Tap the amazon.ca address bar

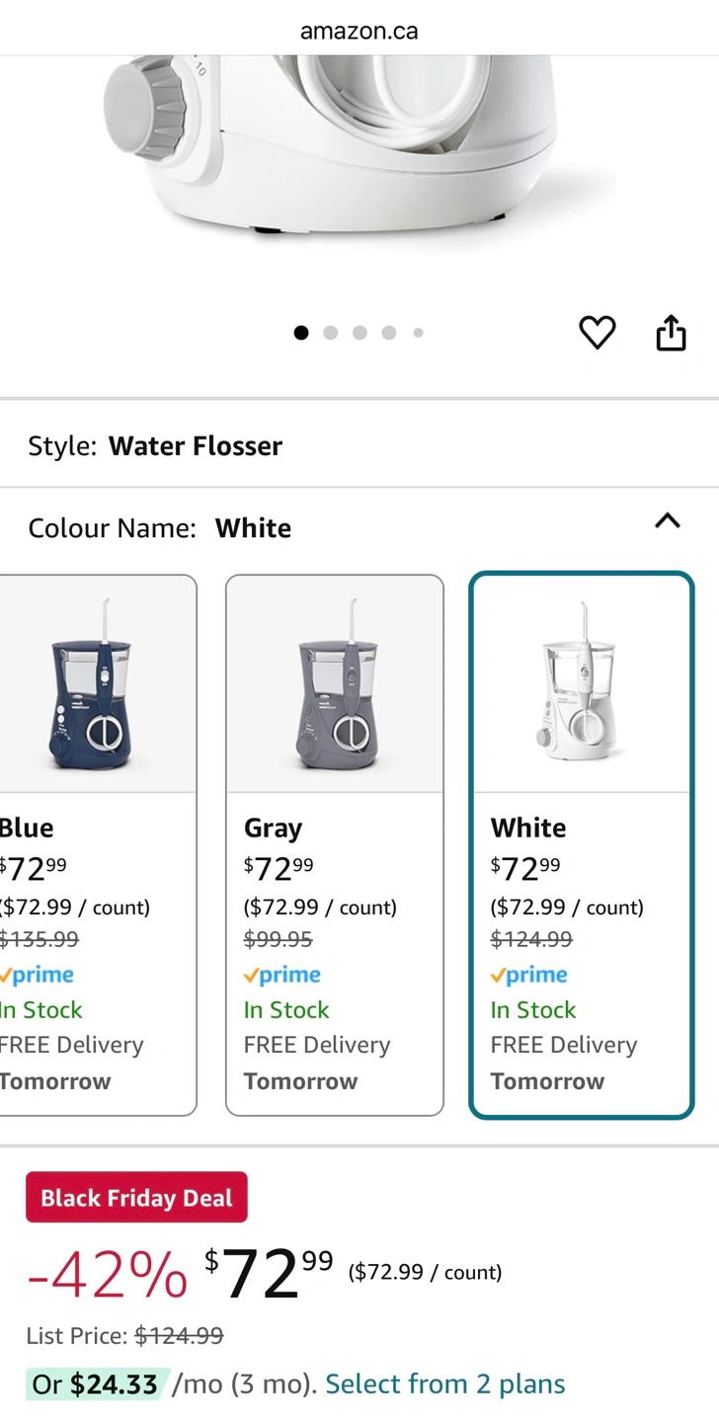point(359,31)
